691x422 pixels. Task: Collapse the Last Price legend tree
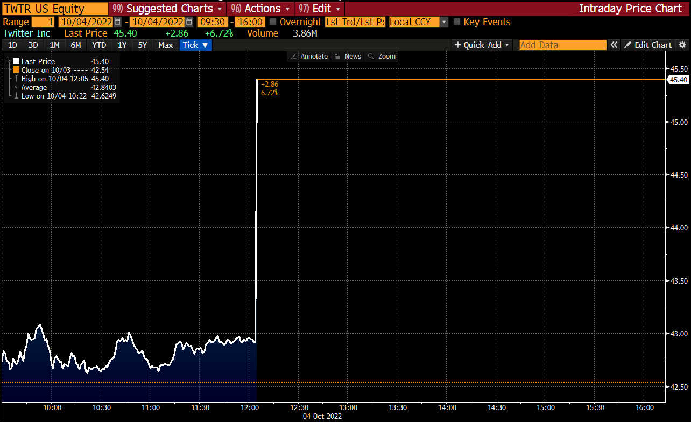(9, 61)
